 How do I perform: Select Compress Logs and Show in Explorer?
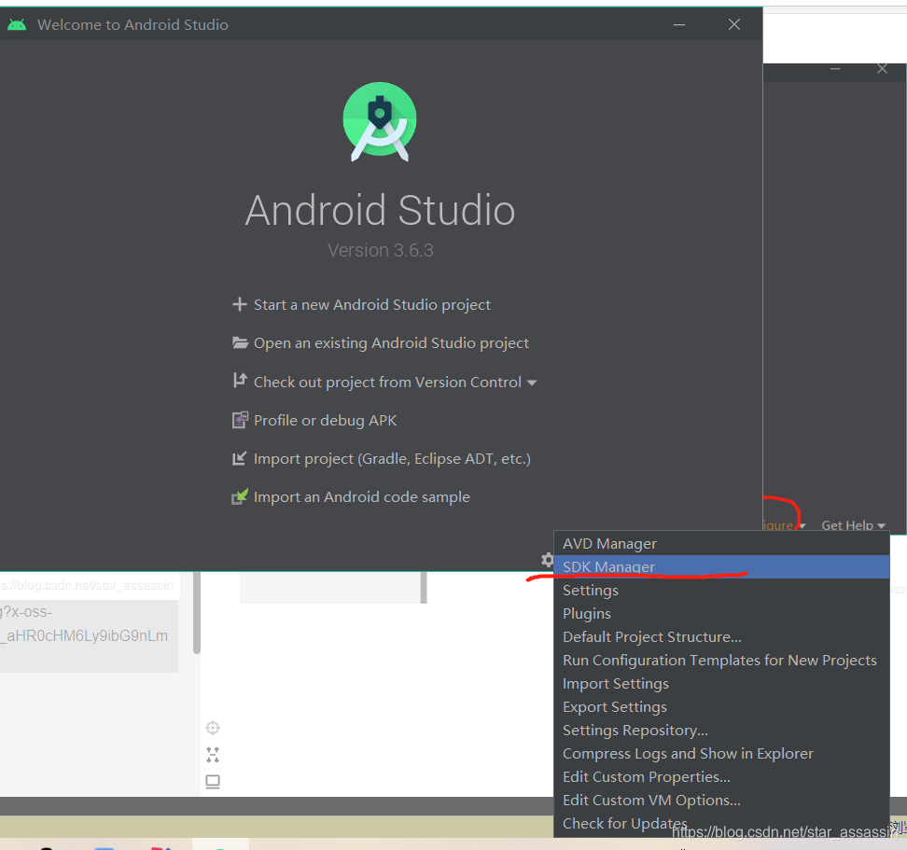click(721, 753)
